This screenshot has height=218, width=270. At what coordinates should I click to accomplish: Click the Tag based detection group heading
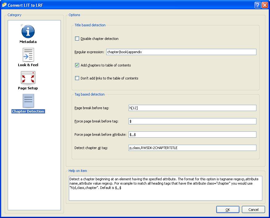(x=89, y=94)
